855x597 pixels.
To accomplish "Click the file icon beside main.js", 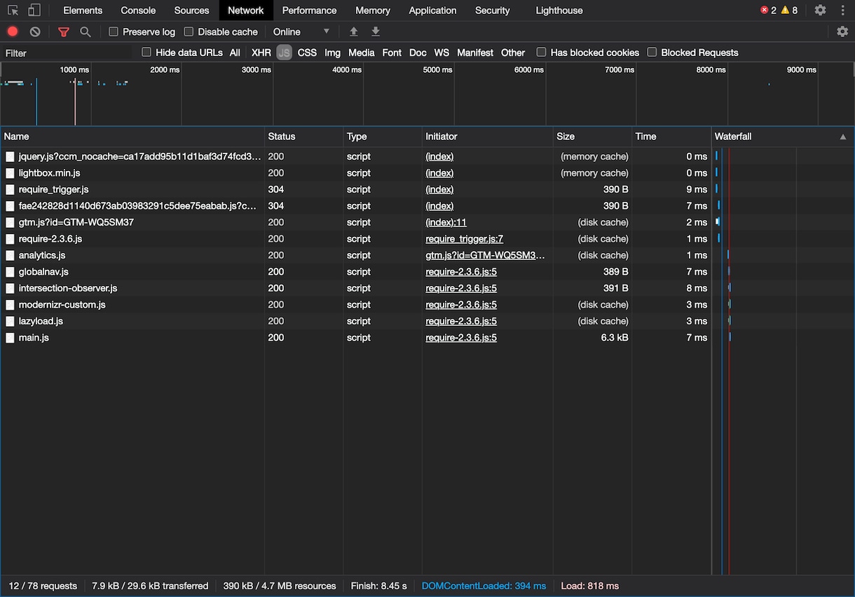I will tap(10, 338).
